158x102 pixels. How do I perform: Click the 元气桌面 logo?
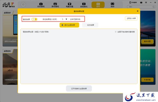pos(9,5)
